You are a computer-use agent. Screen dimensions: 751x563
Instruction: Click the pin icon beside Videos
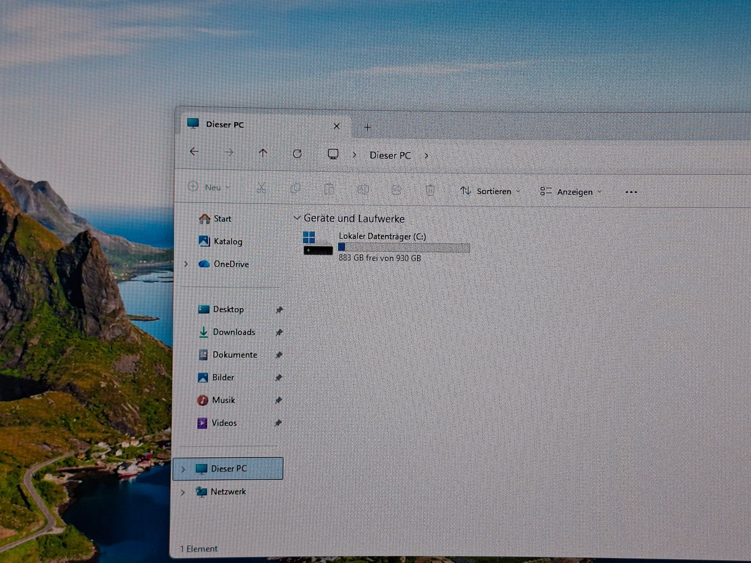tap(278, 423)
